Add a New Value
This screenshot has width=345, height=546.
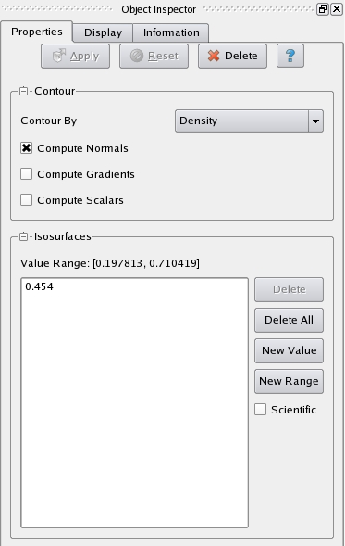click(x=290, y=350)
